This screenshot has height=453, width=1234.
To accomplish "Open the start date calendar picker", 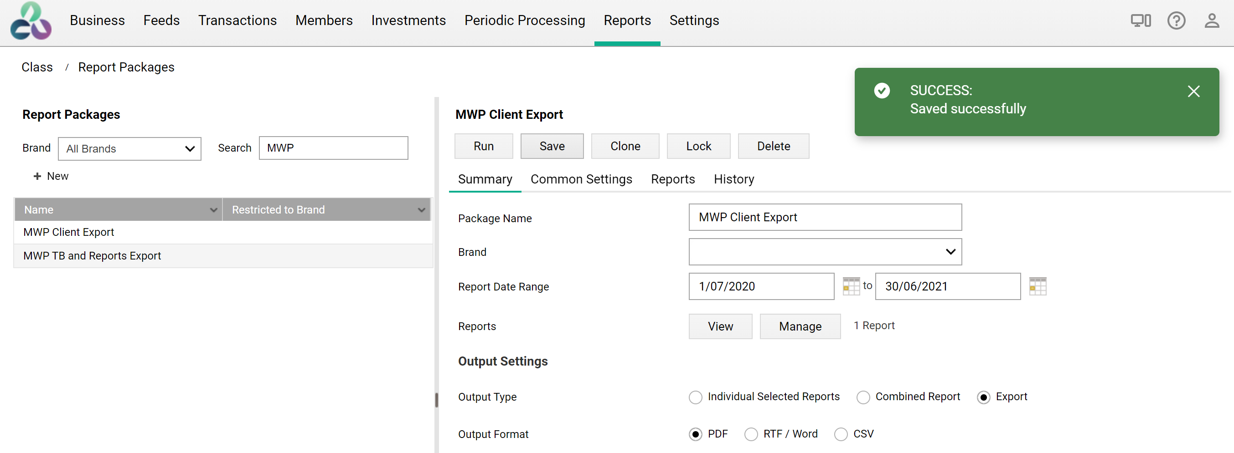I will 851,286.
